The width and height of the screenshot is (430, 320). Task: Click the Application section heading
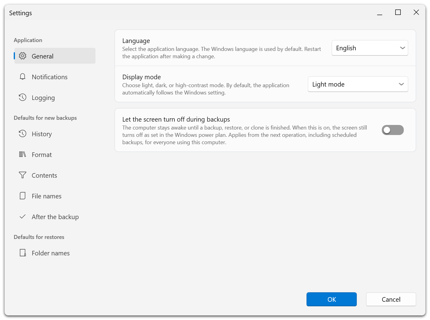pos(28,40)
